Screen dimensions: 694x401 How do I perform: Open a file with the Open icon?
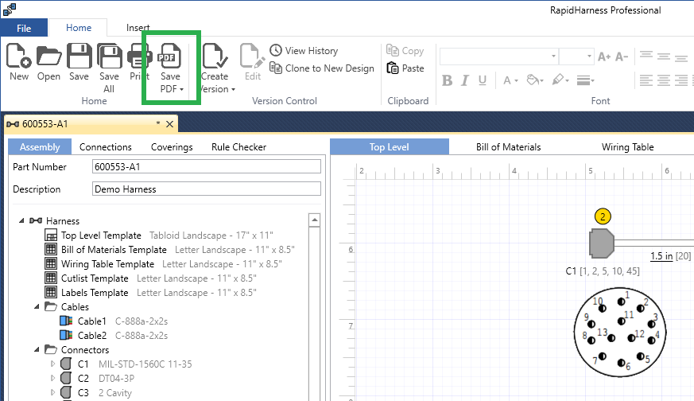[x=48, y=56]
